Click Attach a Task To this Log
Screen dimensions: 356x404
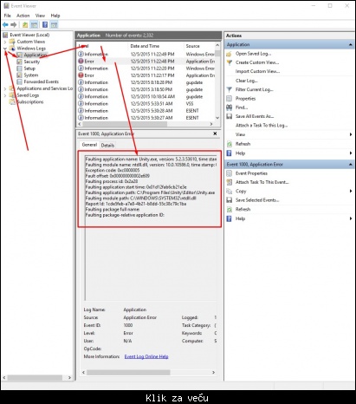click(x=262, y=126)
